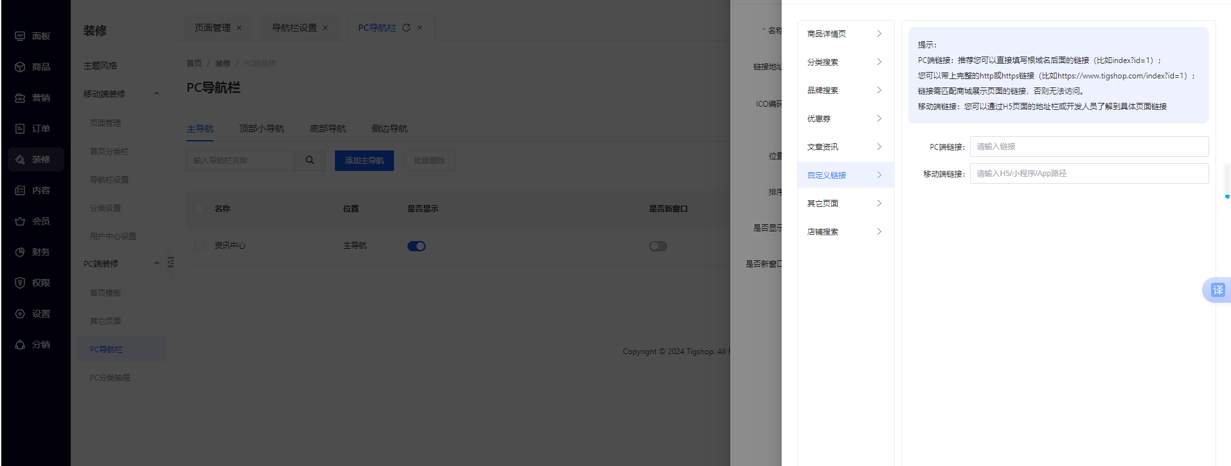This screenshot has height=466, width=1231.
Task: Click the floating translate 译 icon
Action: coord(1218,290)
